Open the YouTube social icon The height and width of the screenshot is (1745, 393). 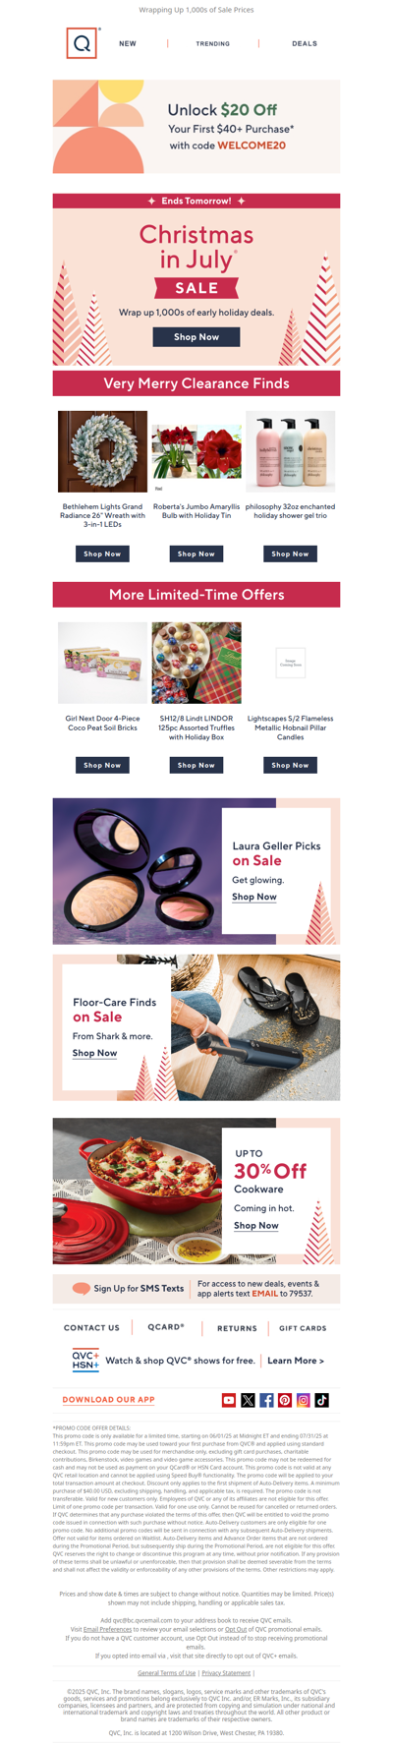coord(229,1400)
